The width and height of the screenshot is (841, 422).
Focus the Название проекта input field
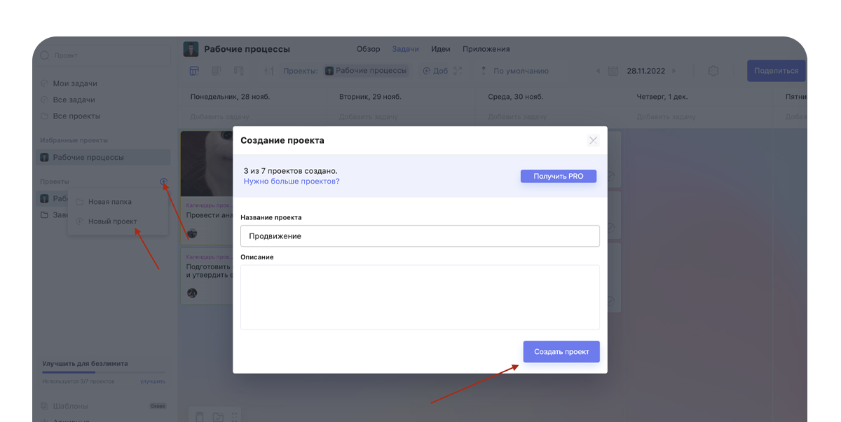[420, 236]
